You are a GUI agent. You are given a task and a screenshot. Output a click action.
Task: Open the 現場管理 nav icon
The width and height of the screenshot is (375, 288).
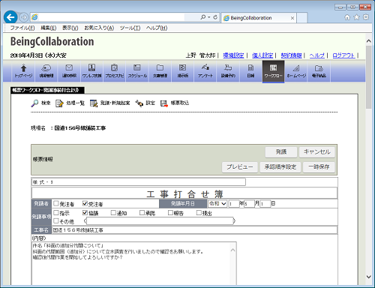[46, 71]
